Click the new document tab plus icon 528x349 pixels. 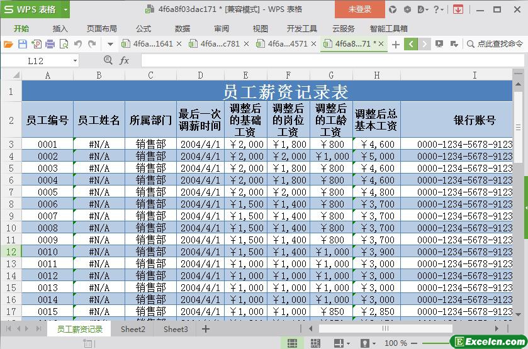395,44
